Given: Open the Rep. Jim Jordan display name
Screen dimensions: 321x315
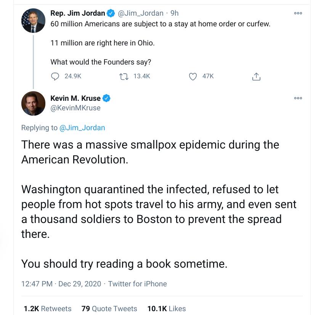Looking at the screenshot, I should pos(78,13).
